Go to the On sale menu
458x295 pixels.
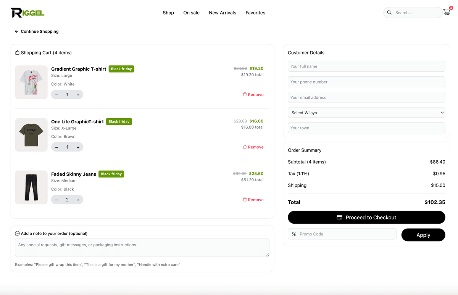pyautogui.click(x=191, y=13)
